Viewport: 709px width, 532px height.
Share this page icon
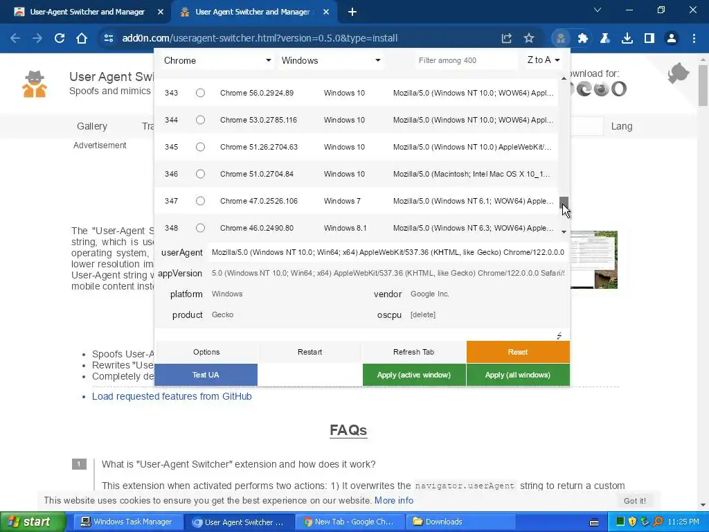pos(506,39)
